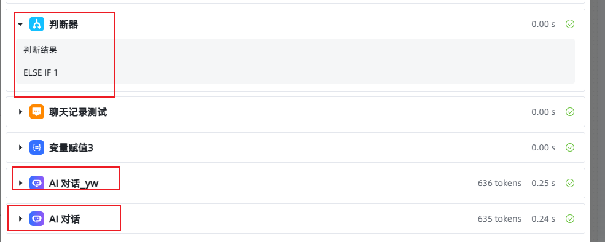Expand the AI 对话 node details
The height and width of the screenshot is (242, 605).
coord(20,219)
